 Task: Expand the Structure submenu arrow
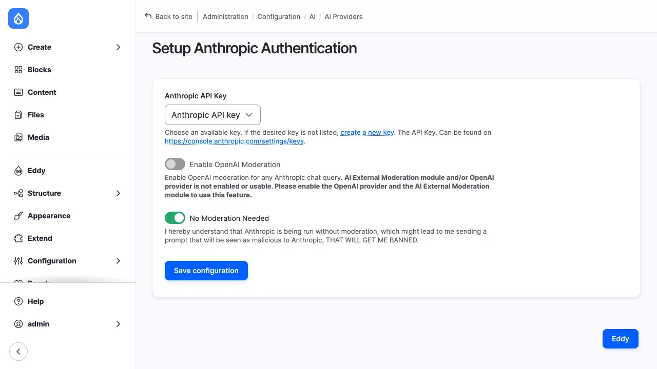[x=118, y=193]
